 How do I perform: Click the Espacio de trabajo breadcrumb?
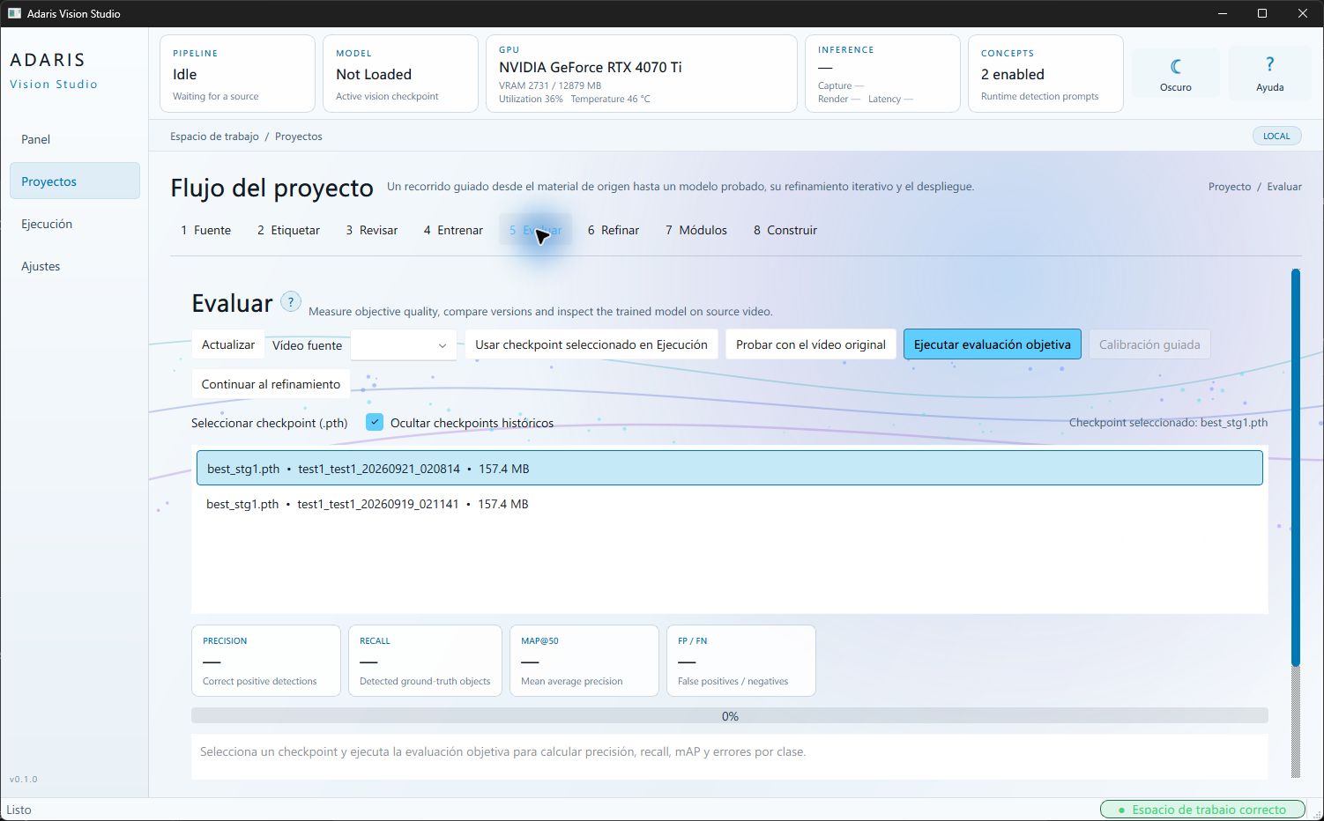coord(214,137)
